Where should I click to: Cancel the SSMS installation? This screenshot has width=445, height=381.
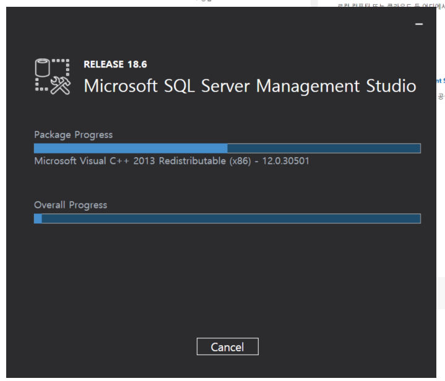click(227, 346)
